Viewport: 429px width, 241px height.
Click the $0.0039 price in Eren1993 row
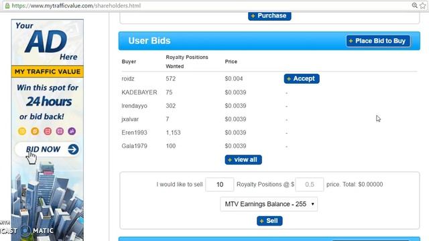235,133
